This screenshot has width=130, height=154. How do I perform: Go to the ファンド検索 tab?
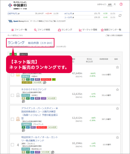[x=42, y=30]
